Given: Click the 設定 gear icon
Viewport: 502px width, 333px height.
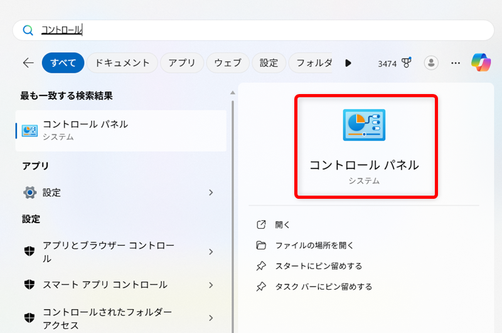Looking at the screenshot, I should pyautogui.click(x=29, y=193).
